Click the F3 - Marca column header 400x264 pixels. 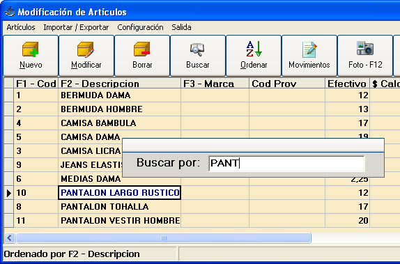click(x=215, y=84)
